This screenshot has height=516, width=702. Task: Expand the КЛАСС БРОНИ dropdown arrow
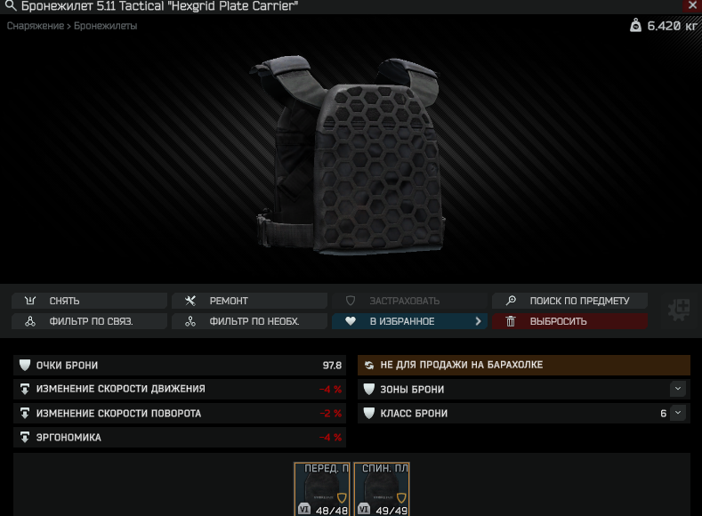click(x=678, y=413)
